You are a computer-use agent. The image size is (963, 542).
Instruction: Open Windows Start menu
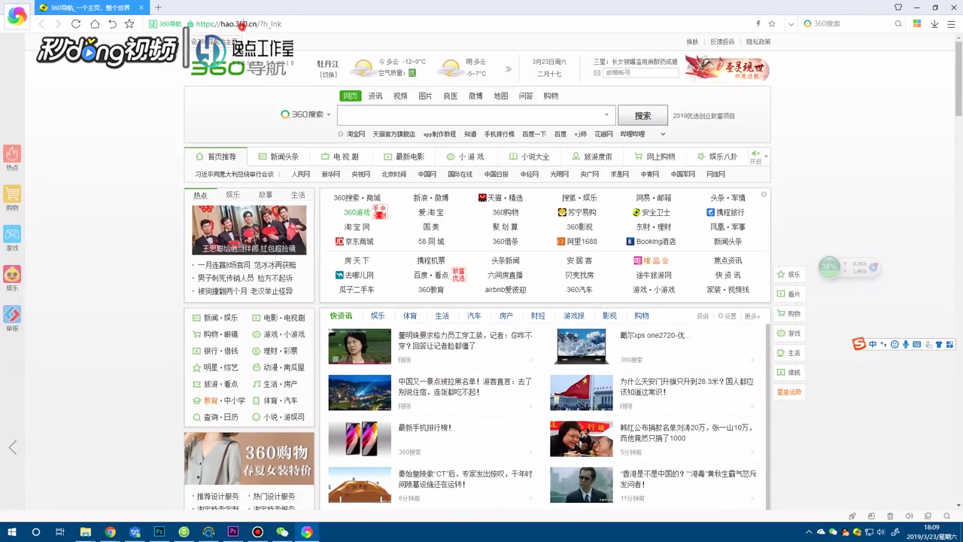pos(11,532)
